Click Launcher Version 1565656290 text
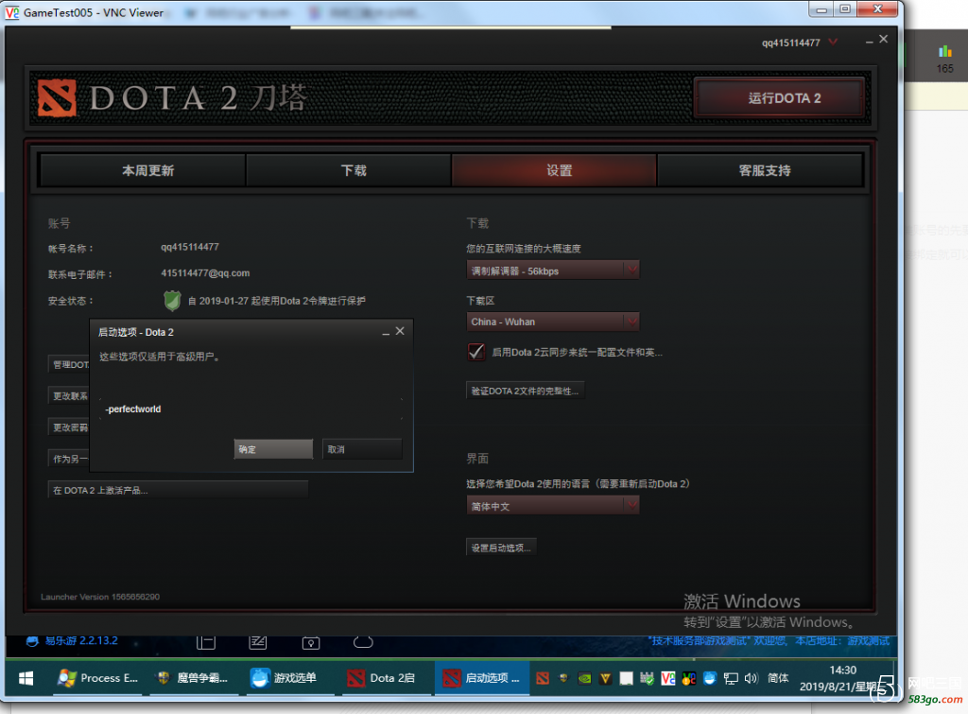 click(100, 597)
